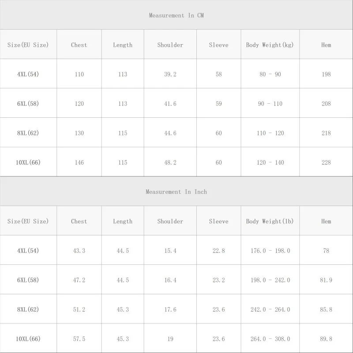Click shoulder value 39.2 for 4XL
Screen dimensions: 353x353
tap(170, 74)
